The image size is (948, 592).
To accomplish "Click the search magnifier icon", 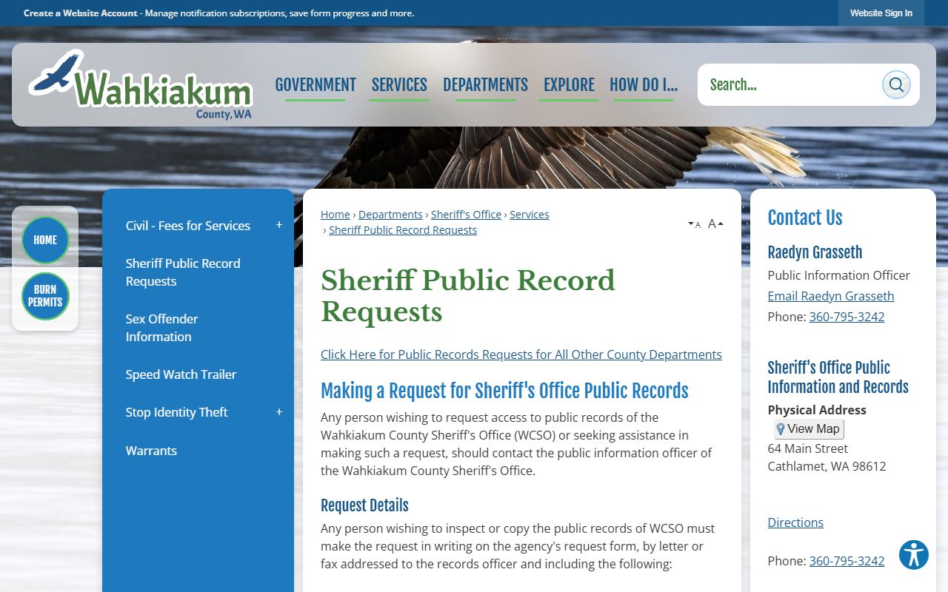I will coord(896,84).
